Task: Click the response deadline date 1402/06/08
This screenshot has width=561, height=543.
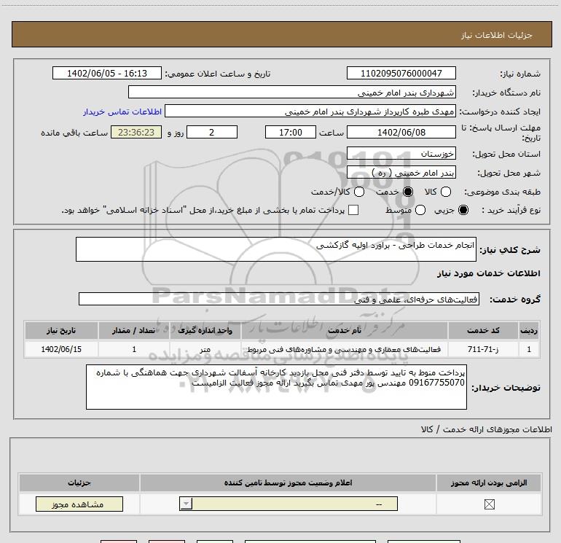Action: [401, 132]
